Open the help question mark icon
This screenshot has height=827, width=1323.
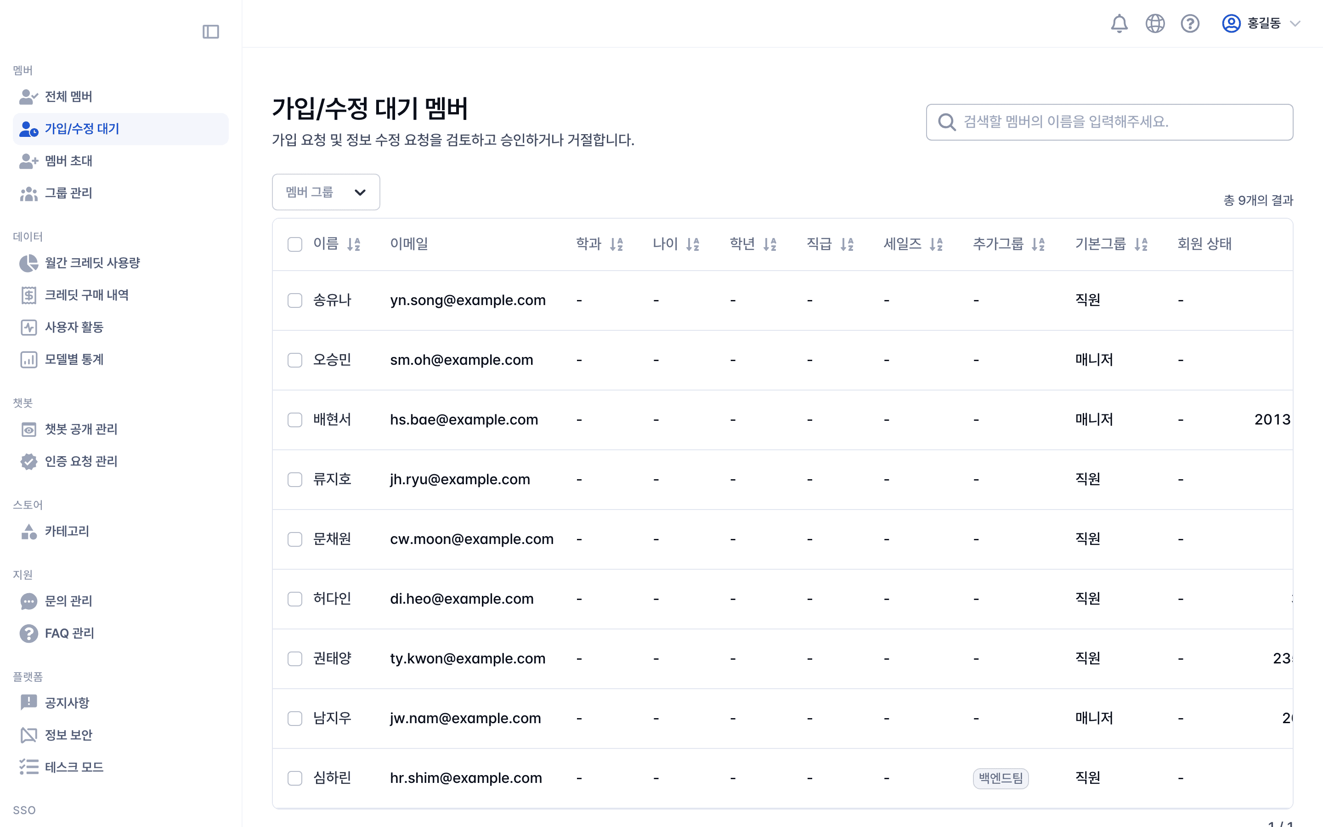point(1190,23)
